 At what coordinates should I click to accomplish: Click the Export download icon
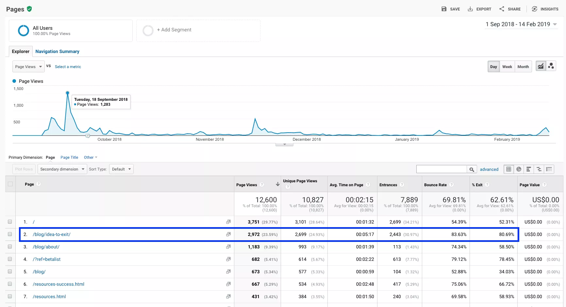click(x=470, y=9)
